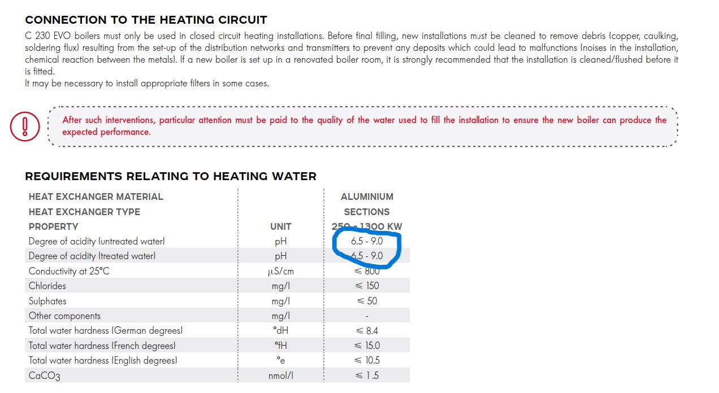Click the CaCO3 row label
The height and width of the screenshot is (393, 719).
pos(45,375)
